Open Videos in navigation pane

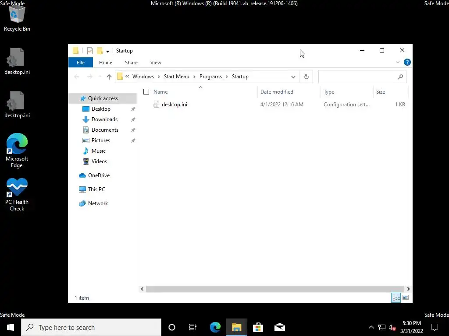pyautogui.click(x=99, y=161)
